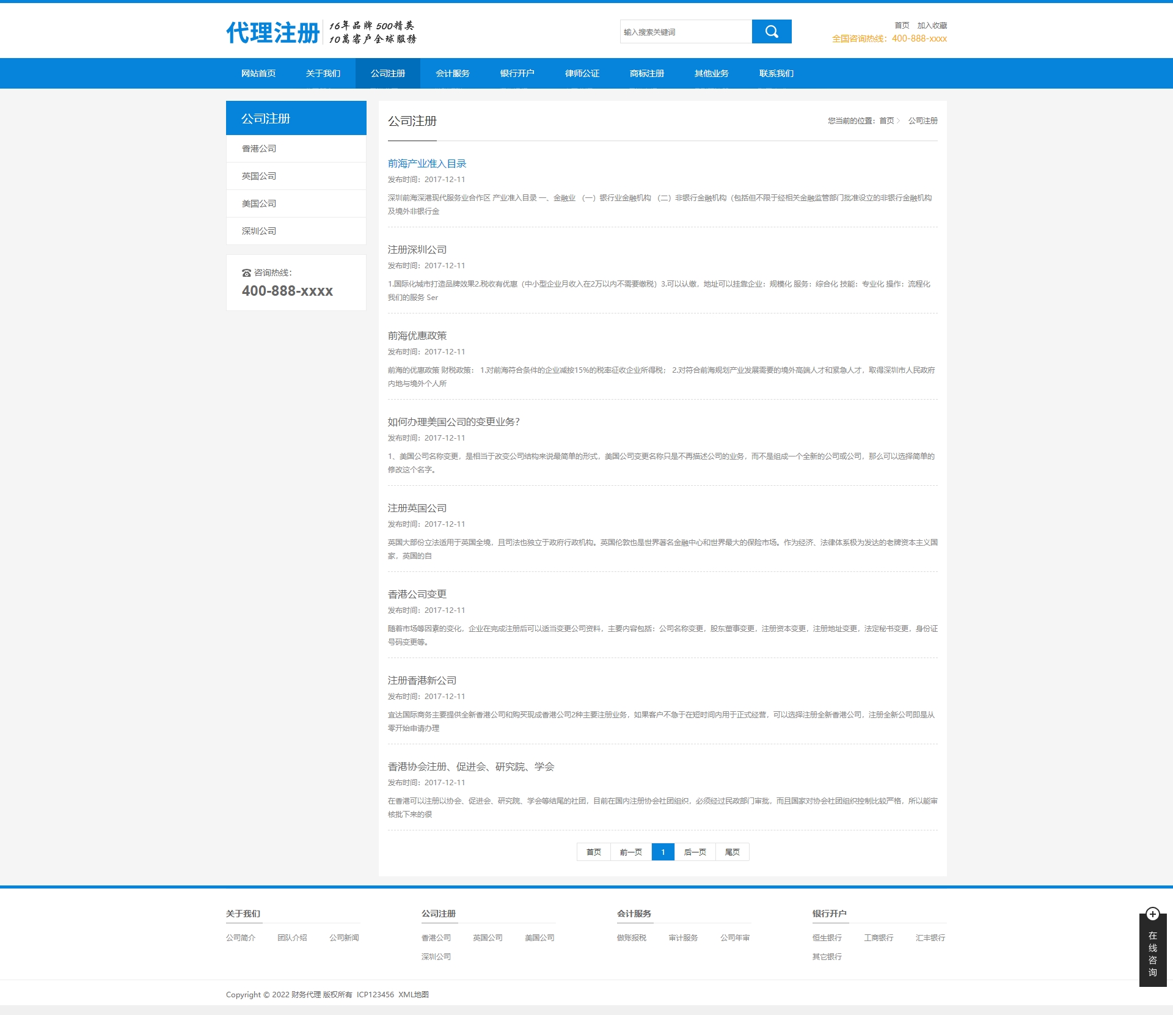The image size is (1173, 1015).
Task: Open footer 其它银行 link
Action: click(x=827, y=957)
